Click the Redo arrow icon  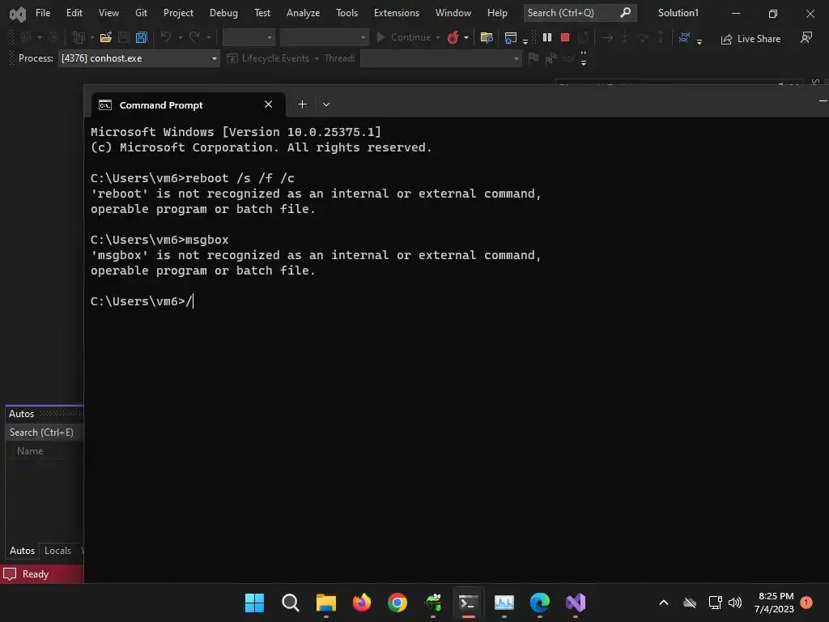tap(194, 37)
